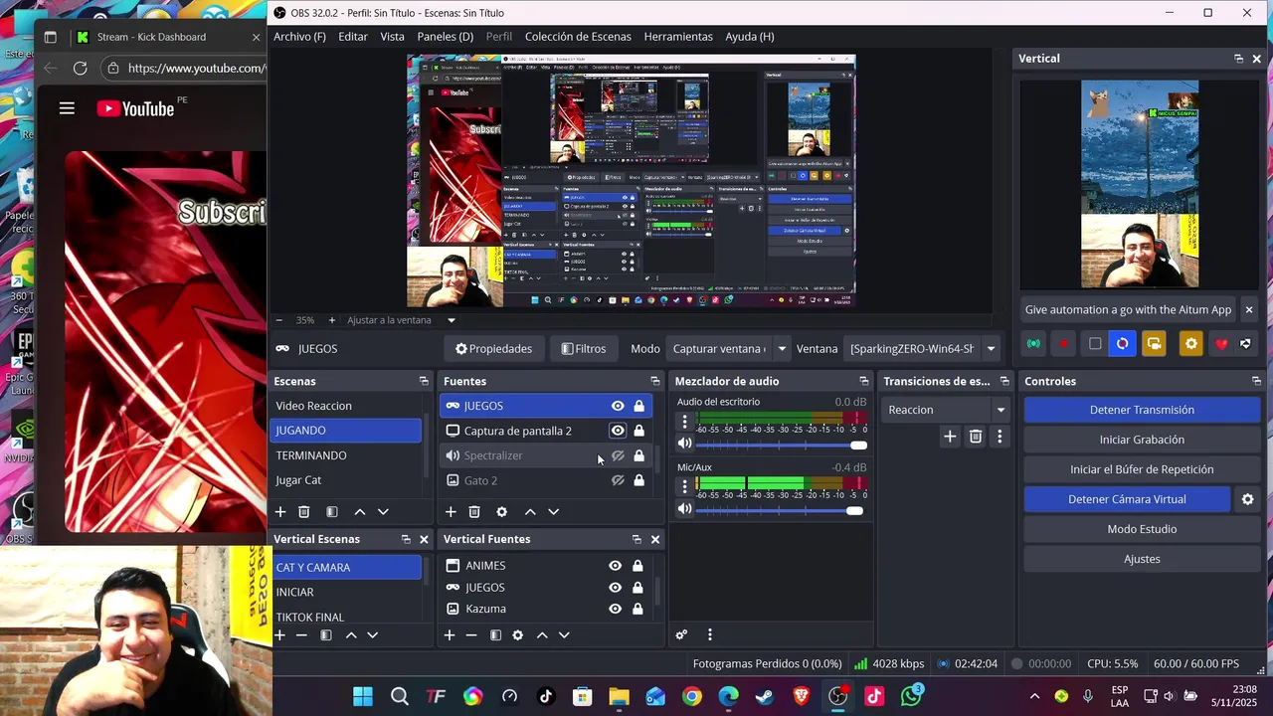Open Audio del escritorio options menu

point(684,422)
